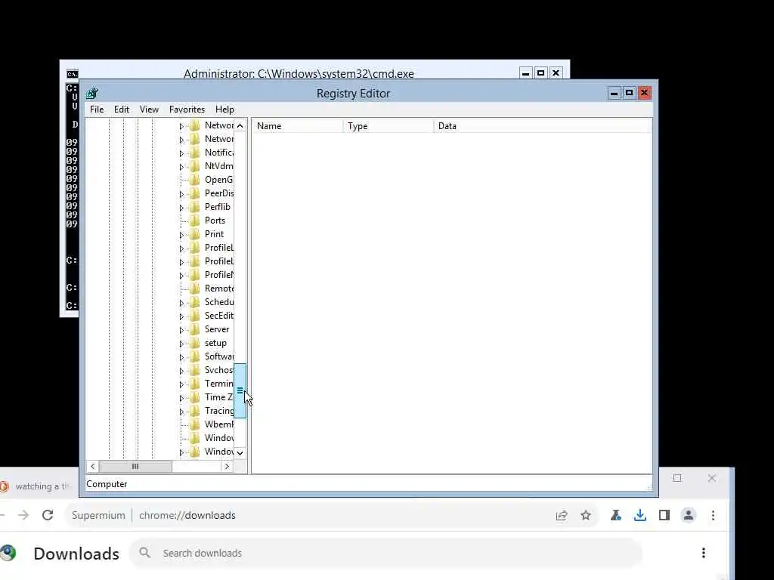The image size is (774, 580).
Task: Click the Supermium logo beside Downloads
Action: 8,553
